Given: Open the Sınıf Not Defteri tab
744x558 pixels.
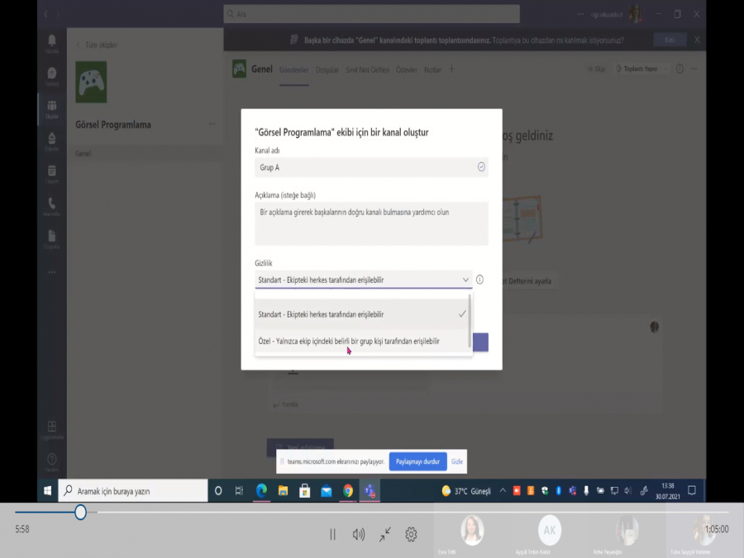Looking at the screenshot, I should [367, 69].
